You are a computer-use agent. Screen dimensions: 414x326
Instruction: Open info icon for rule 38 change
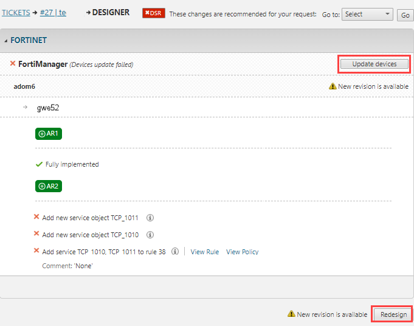(x=175, y=251)
